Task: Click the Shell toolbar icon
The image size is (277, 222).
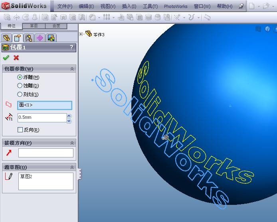Action: click(139, 17)
